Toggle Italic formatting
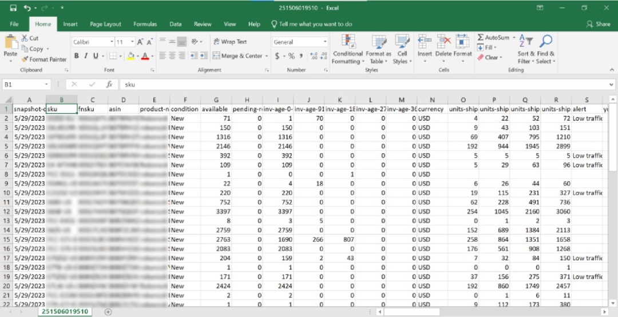This screenshot has width=618, height=317. click(86, 56)
